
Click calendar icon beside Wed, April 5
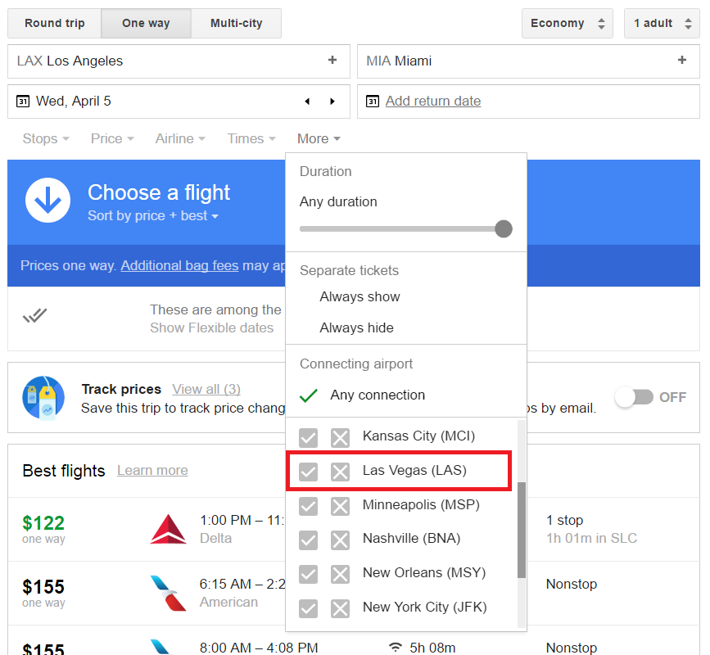23,101
